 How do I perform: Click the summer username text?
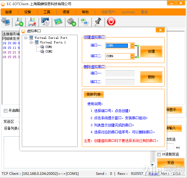(128, 12)
